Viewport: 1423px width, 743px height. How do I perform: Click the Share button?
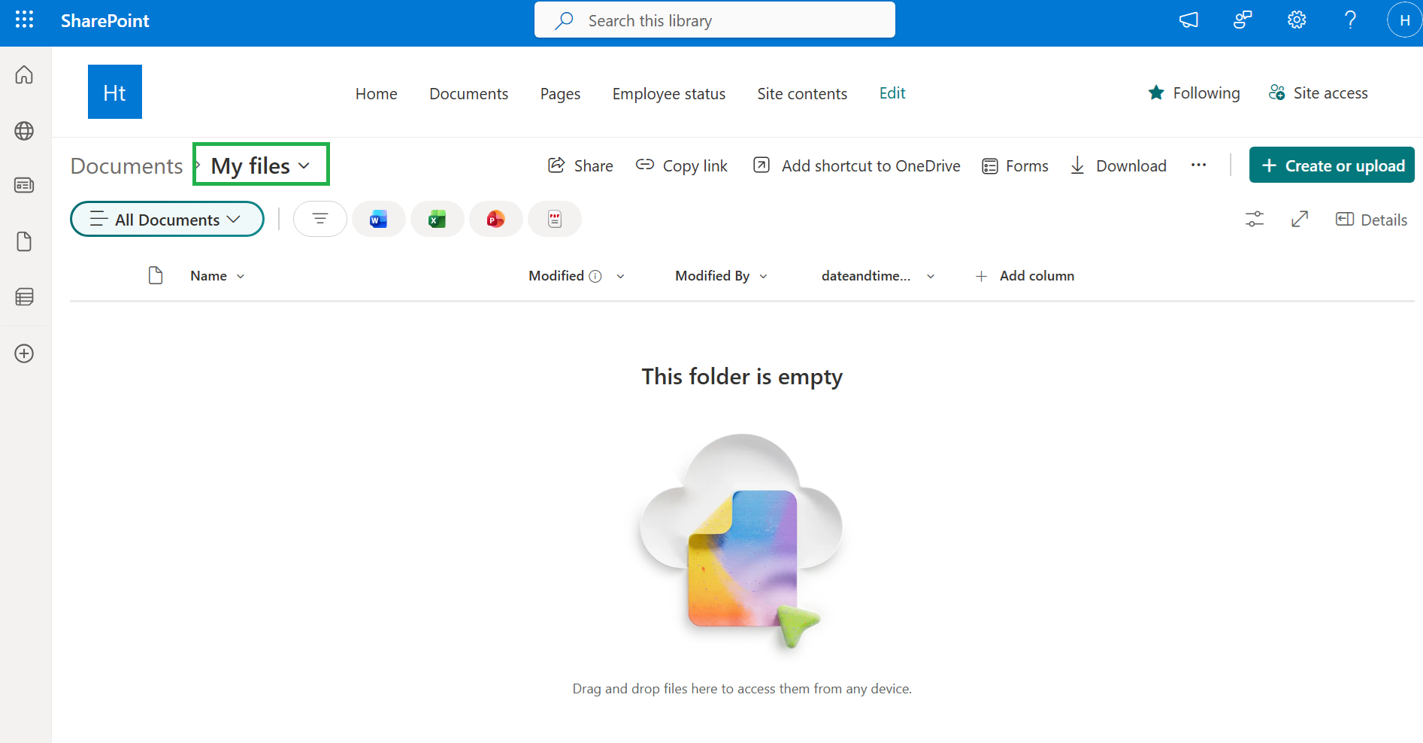[580, 165]
